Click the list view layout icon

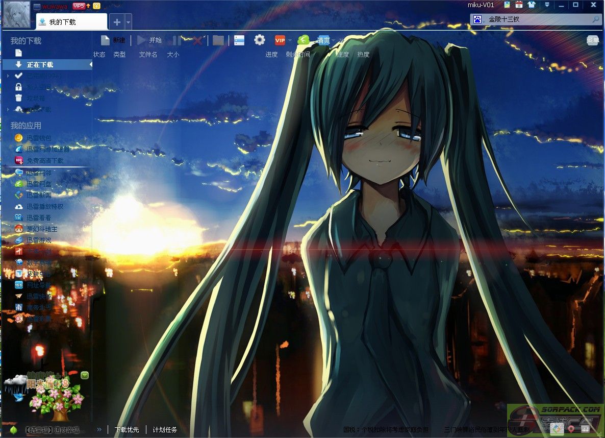tap(239, 40)
